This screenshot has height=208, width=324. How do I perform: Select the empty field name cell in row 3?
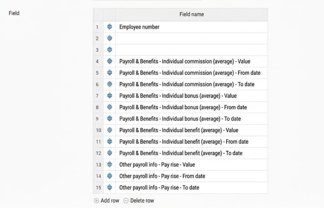(x=191, y=50)
